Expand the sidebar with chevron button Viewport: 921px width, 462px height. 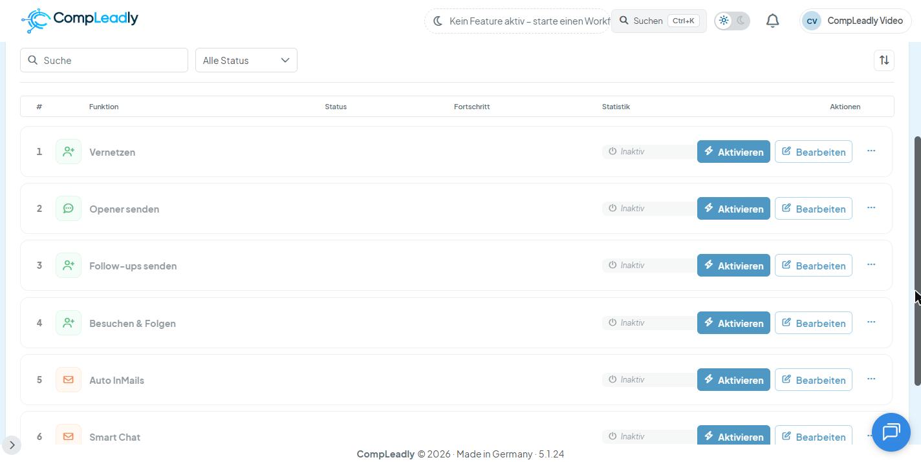[x=12, y=445]
